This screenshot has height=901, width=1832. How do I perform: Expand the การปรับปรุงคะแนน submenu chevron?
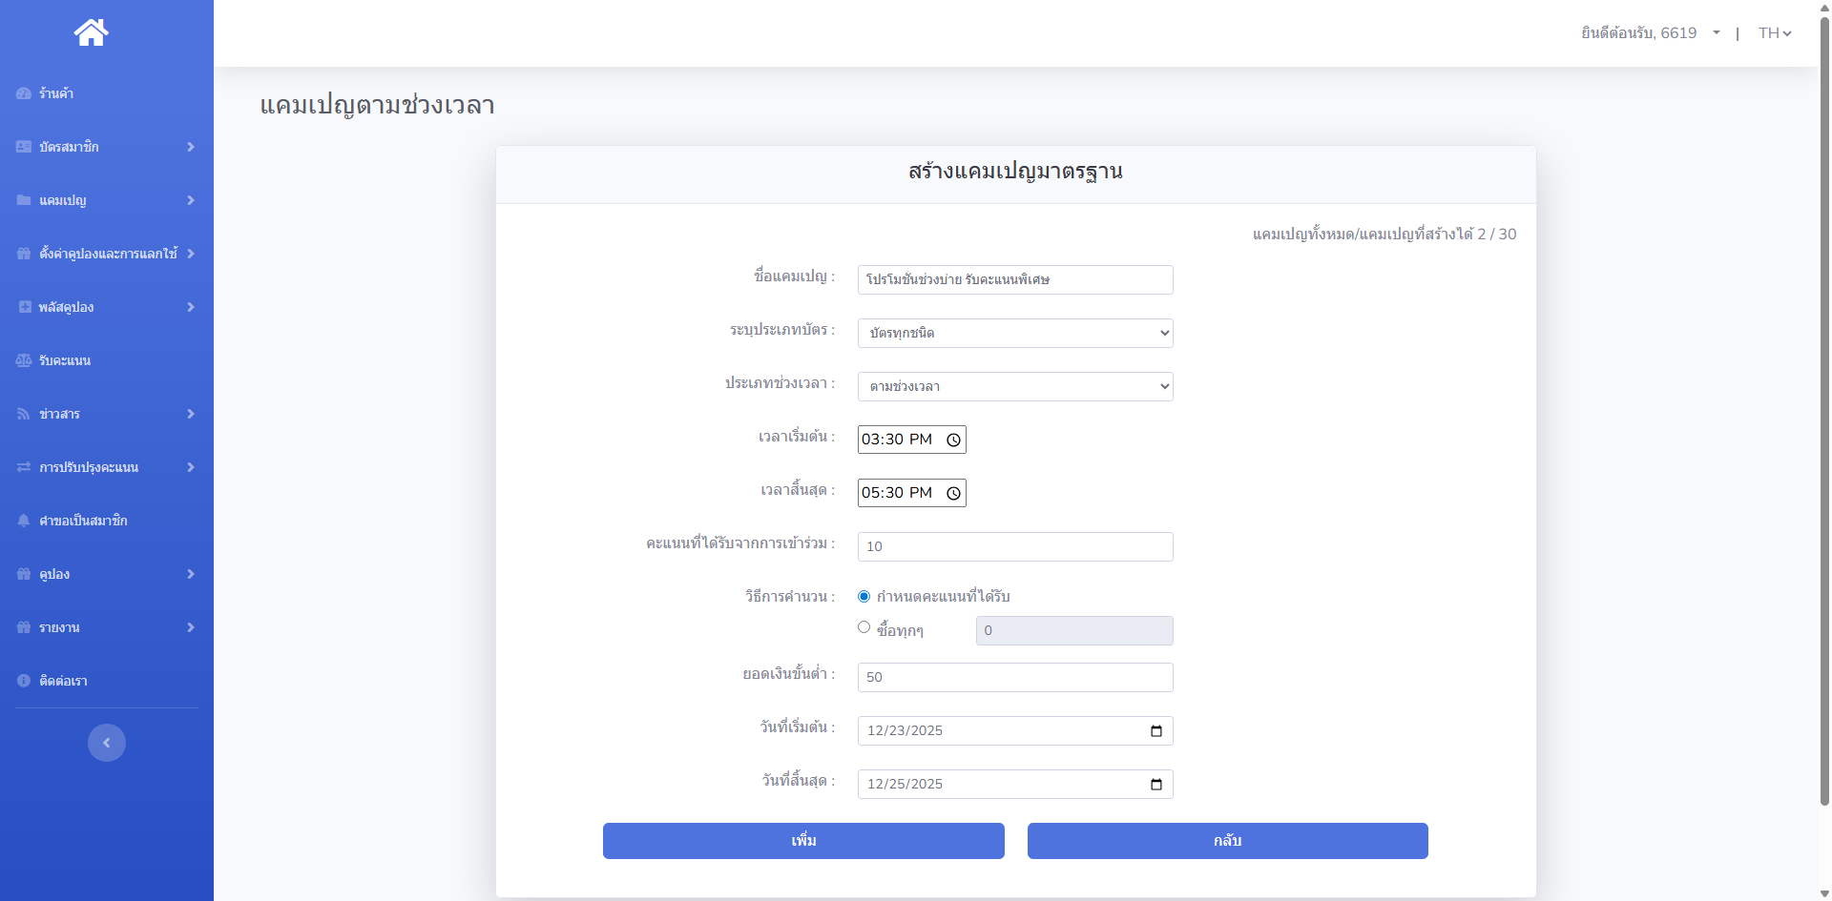point(191,467)
